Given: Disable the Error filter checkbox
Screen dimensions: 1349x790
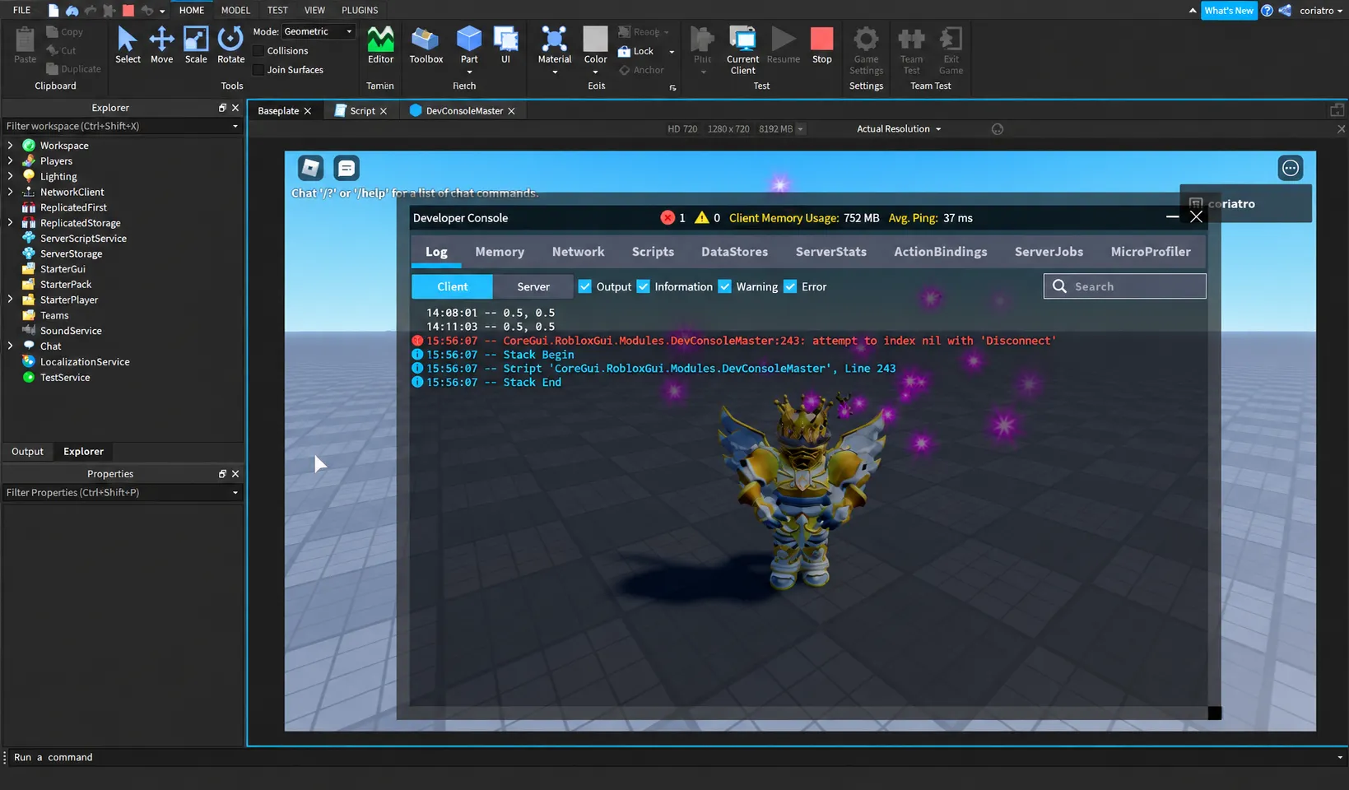Looking at the screenshot, I should (790, 286).
